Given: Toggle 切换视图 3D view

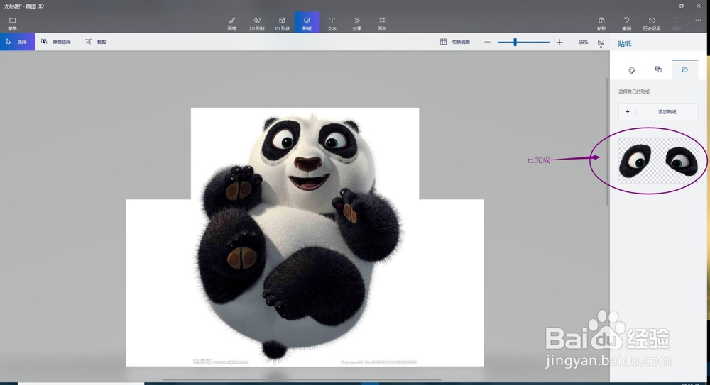Looking at the screenshot, I should coord(455,42).
